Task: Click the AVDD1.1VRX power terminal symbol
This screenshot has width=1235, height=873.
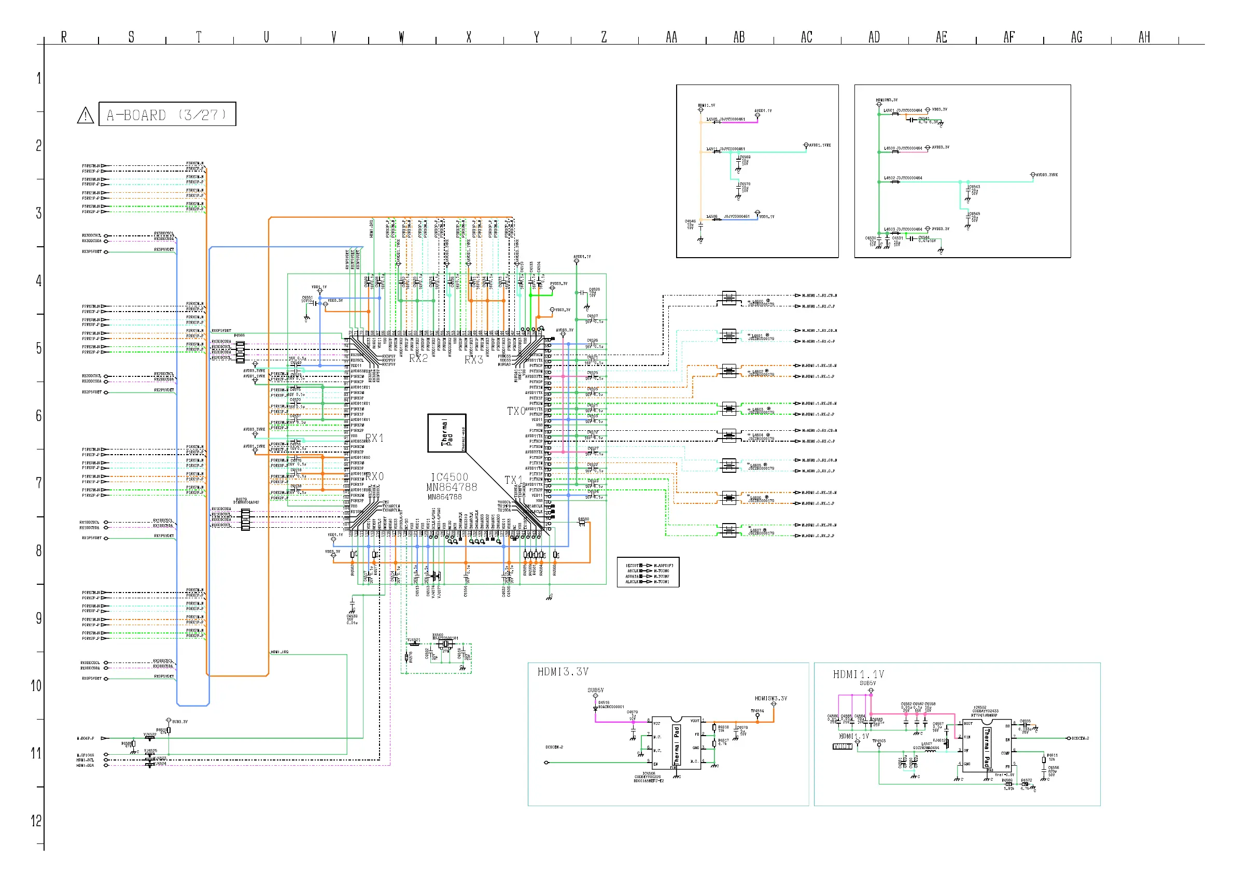Action: (806, 145)
